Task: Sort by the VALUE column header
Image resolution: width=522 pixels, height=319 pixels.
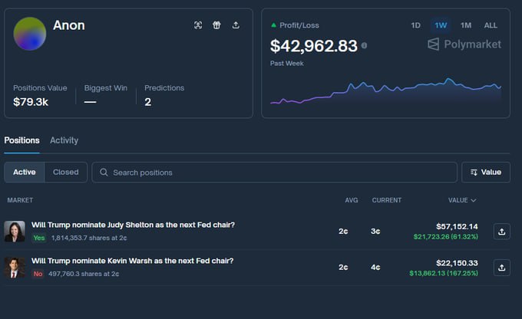Action: click(x=461, y=200)
